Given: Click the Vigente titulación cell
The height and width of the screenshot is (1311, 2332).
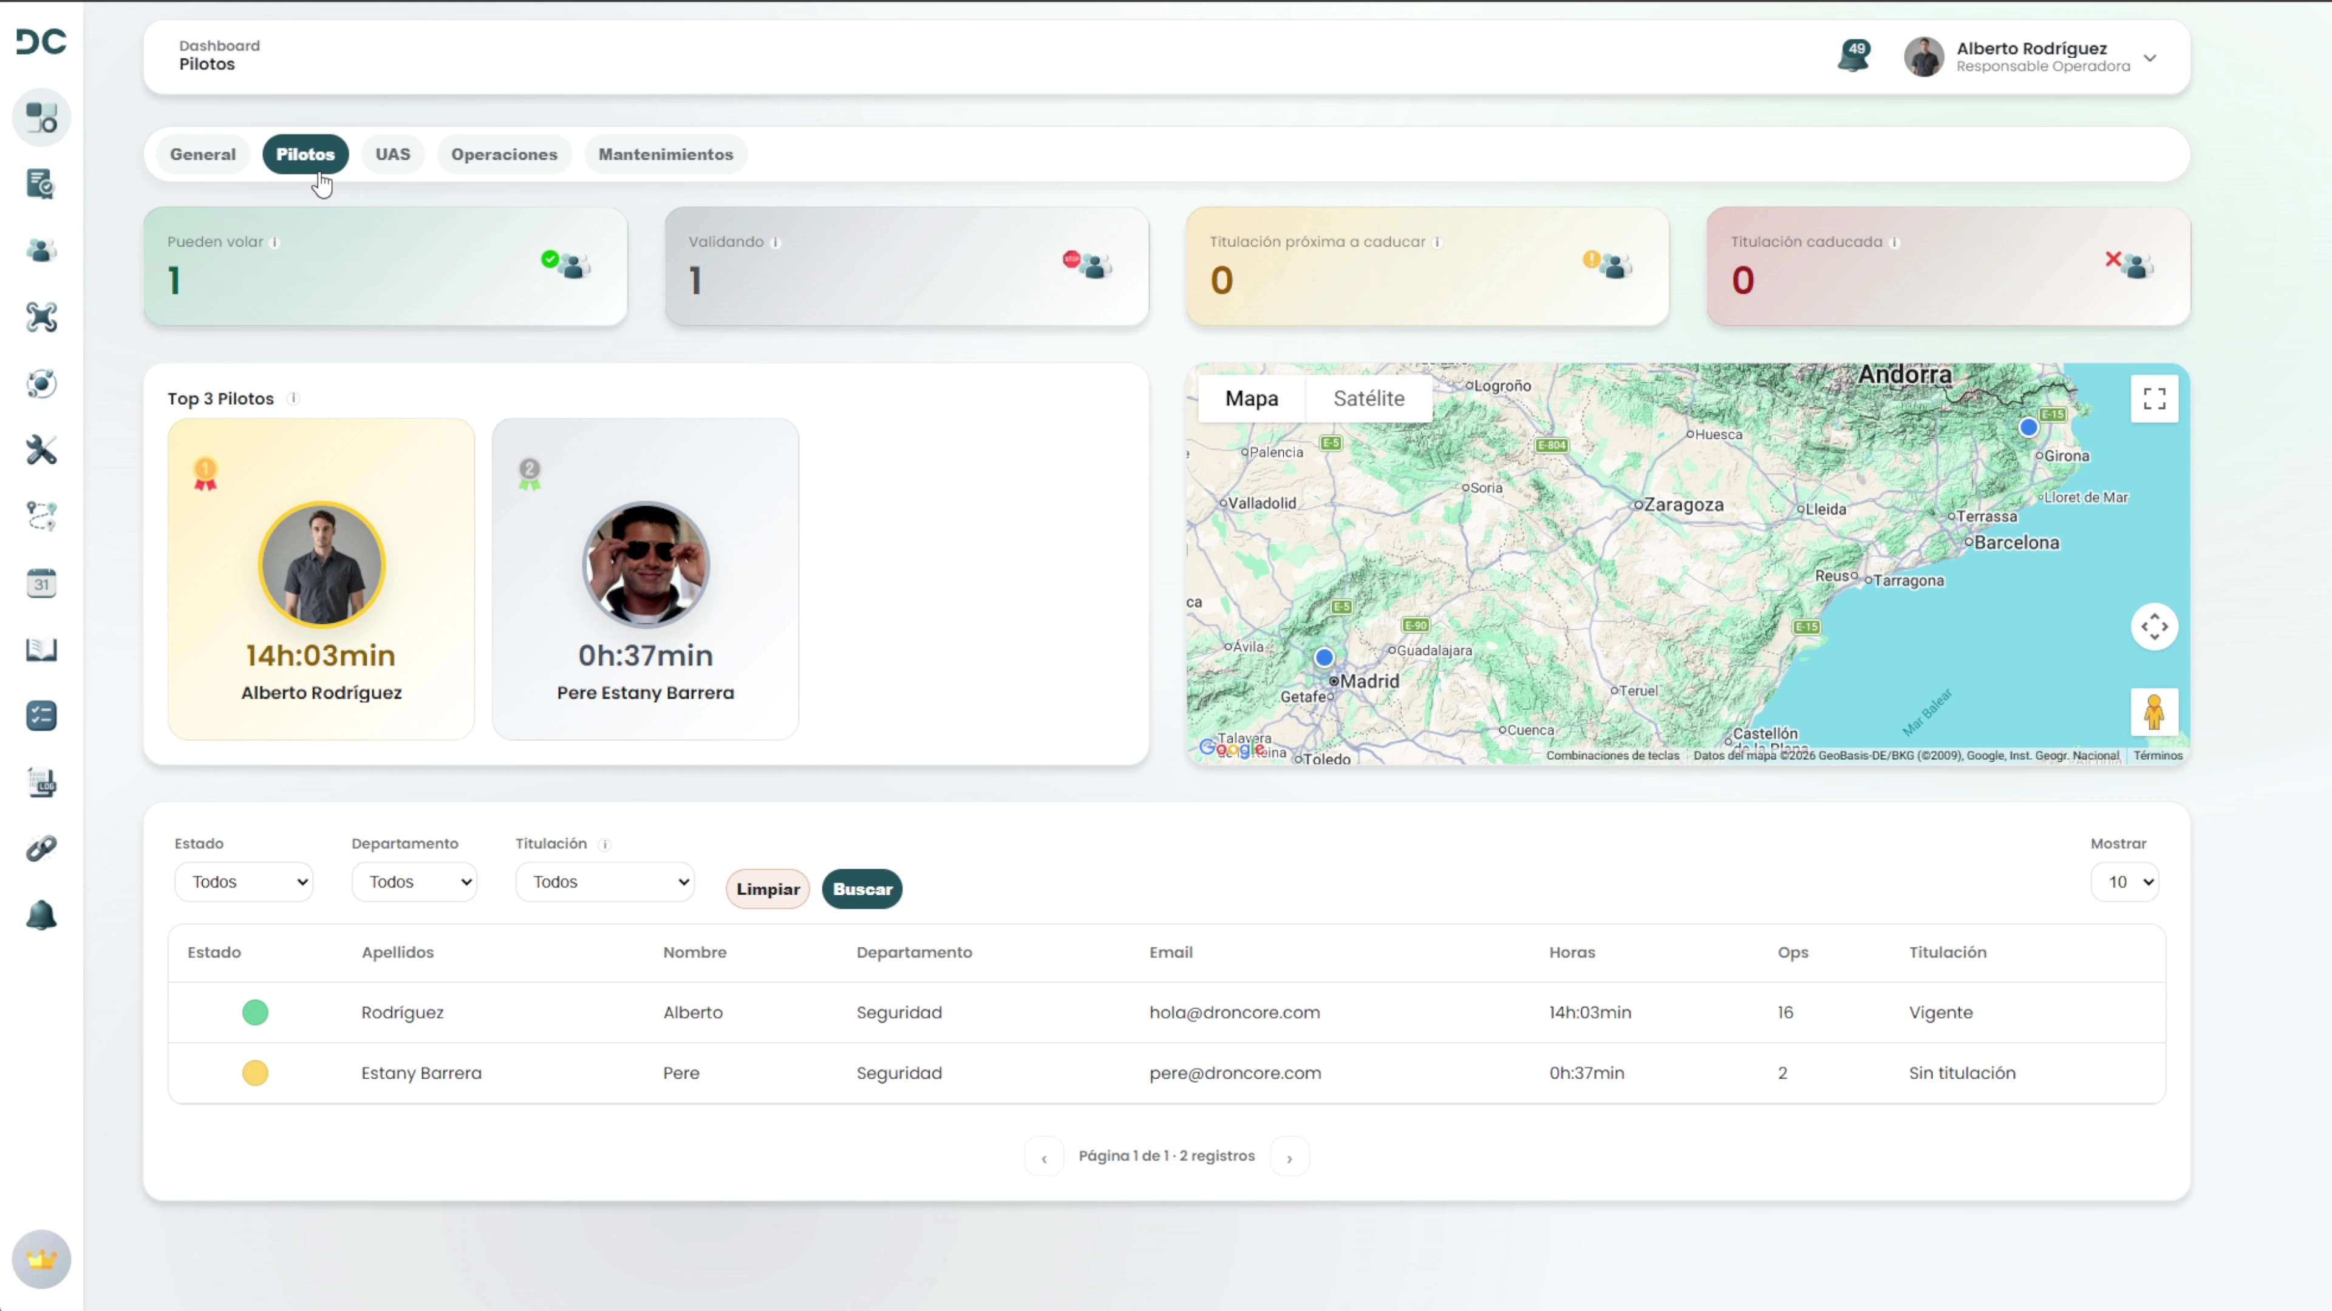Looking at the screenshot, I should 1941,1014.
